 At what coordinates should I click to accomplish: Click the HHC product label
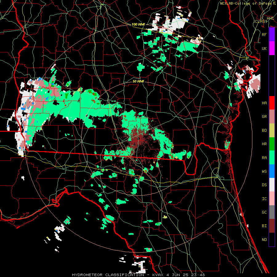coord(270,18)
